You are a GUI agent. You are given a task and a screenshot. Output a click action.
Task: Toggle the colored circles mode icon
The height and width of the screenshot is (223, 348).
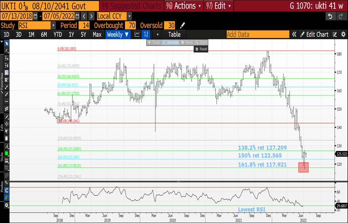(x=6, y=198)
